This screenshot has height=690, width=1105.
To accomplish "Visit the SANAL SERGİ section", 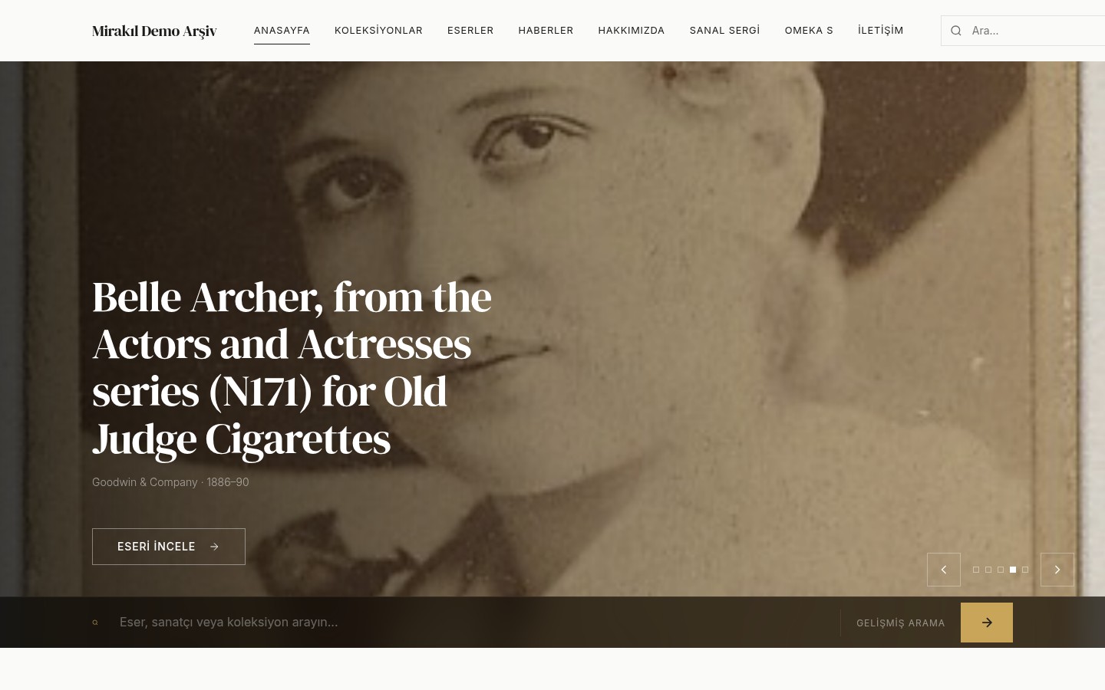I will (x=724, y=31).
